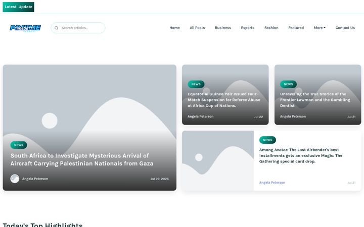Open the All Posts page
The width and height of the screenshot is (364, 227).
tap(197, 28)
